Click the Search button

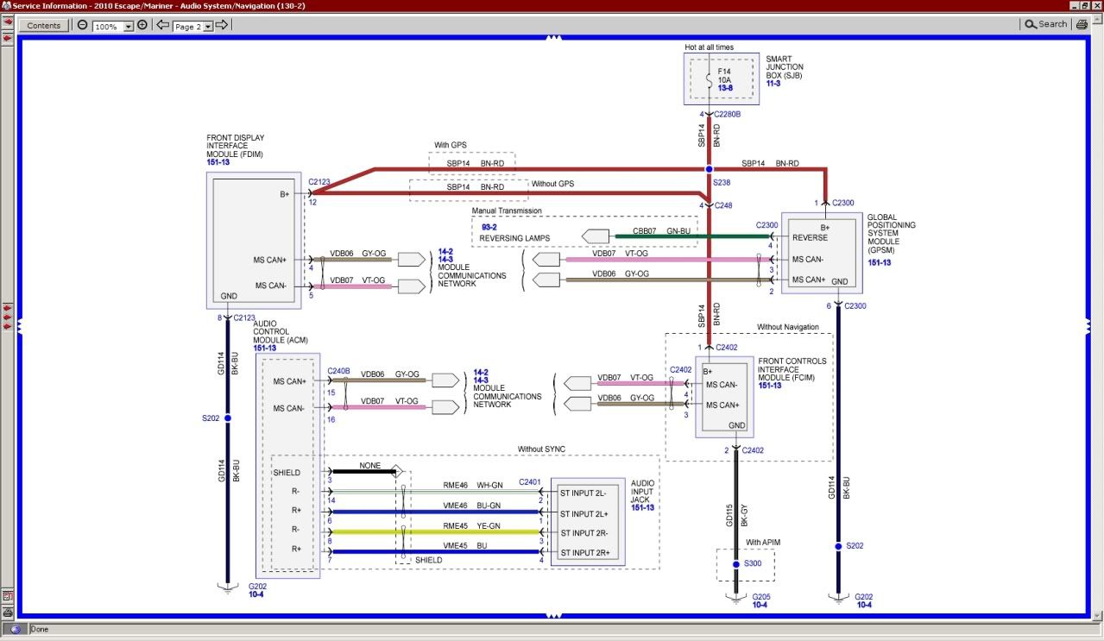coord(1046,24)
